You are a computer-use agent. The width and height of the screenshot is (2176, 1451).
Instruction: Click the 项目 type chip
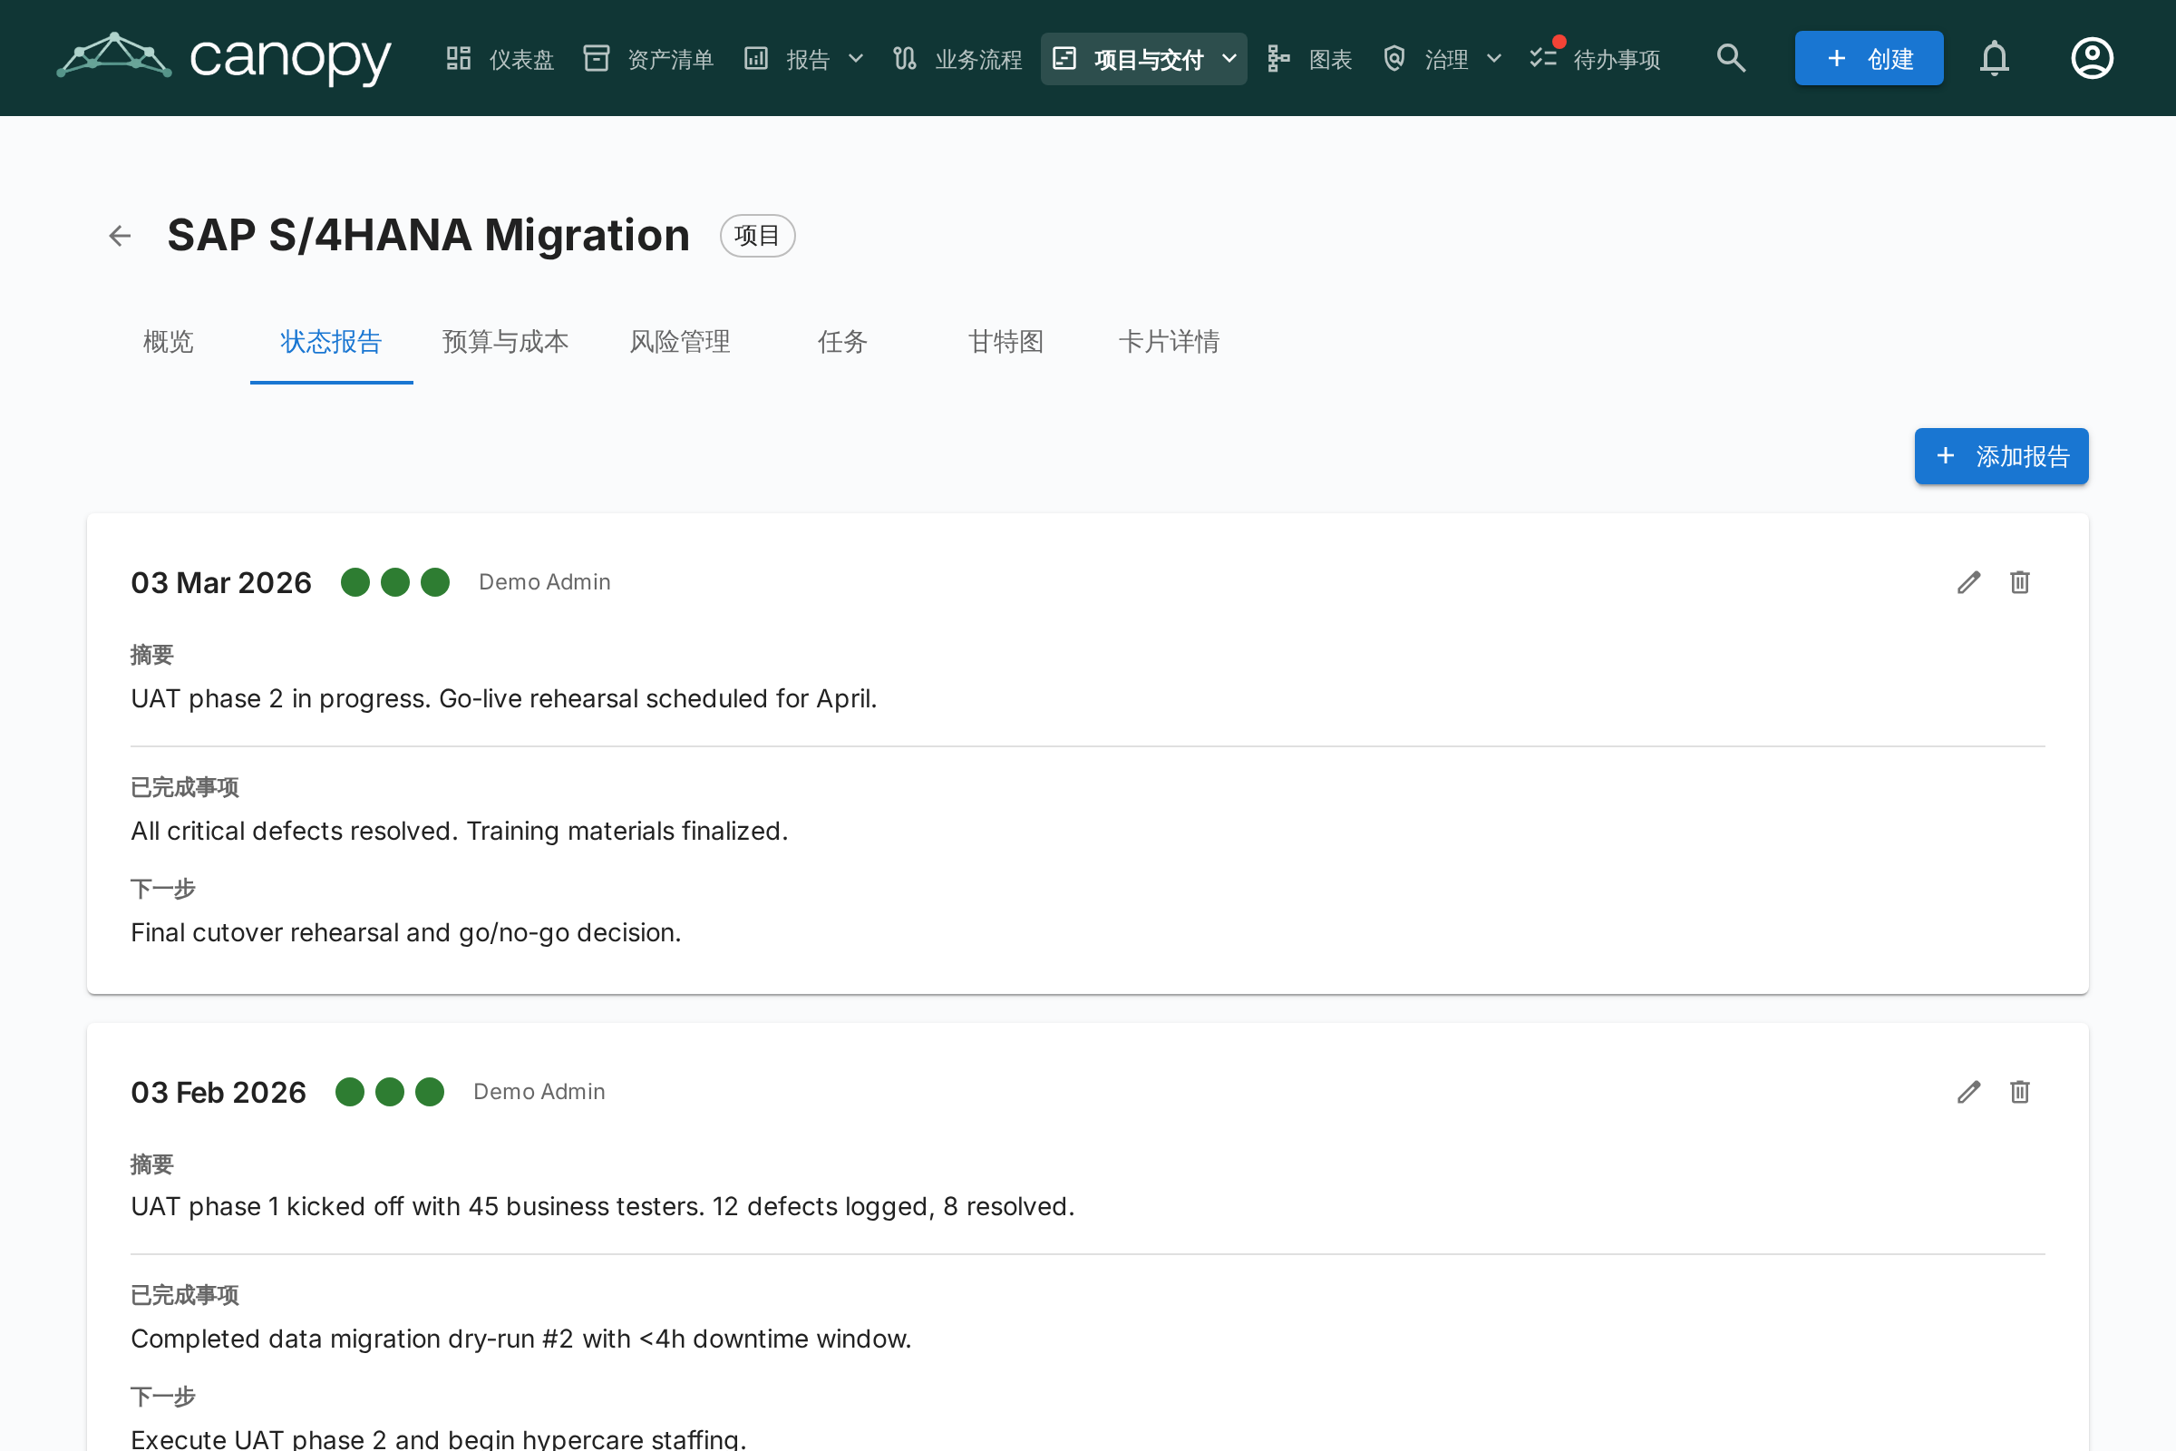pos(758,236)
